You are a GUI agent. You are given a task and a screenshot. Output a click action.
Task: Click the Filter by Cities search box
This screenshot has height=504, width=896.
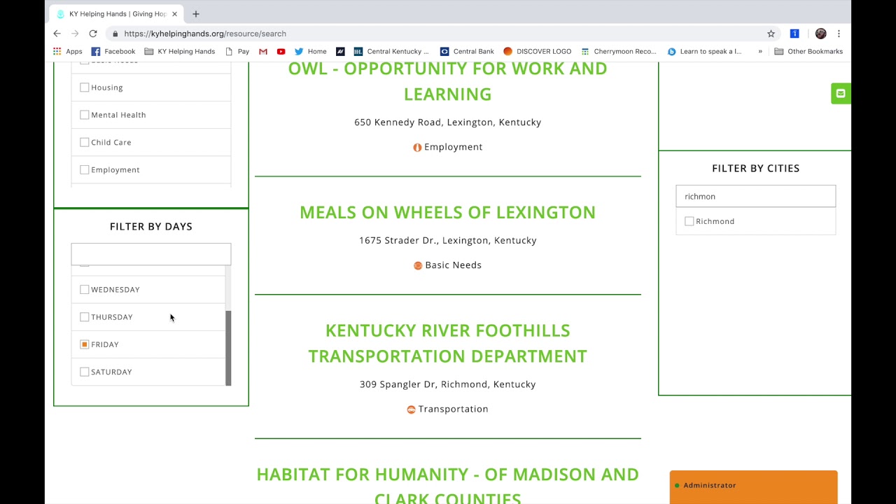(x=755, y=196)
